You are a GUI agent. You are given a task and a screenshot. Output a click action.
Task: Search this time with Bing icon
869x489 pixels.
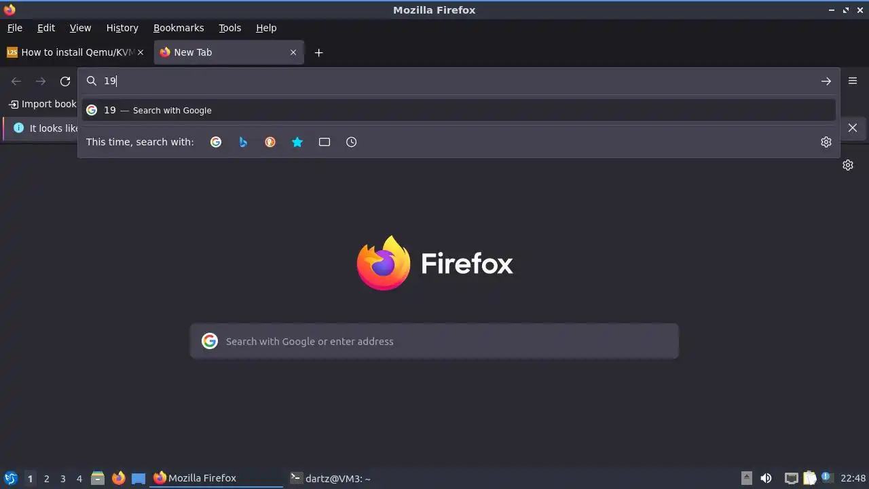point(243,142)
